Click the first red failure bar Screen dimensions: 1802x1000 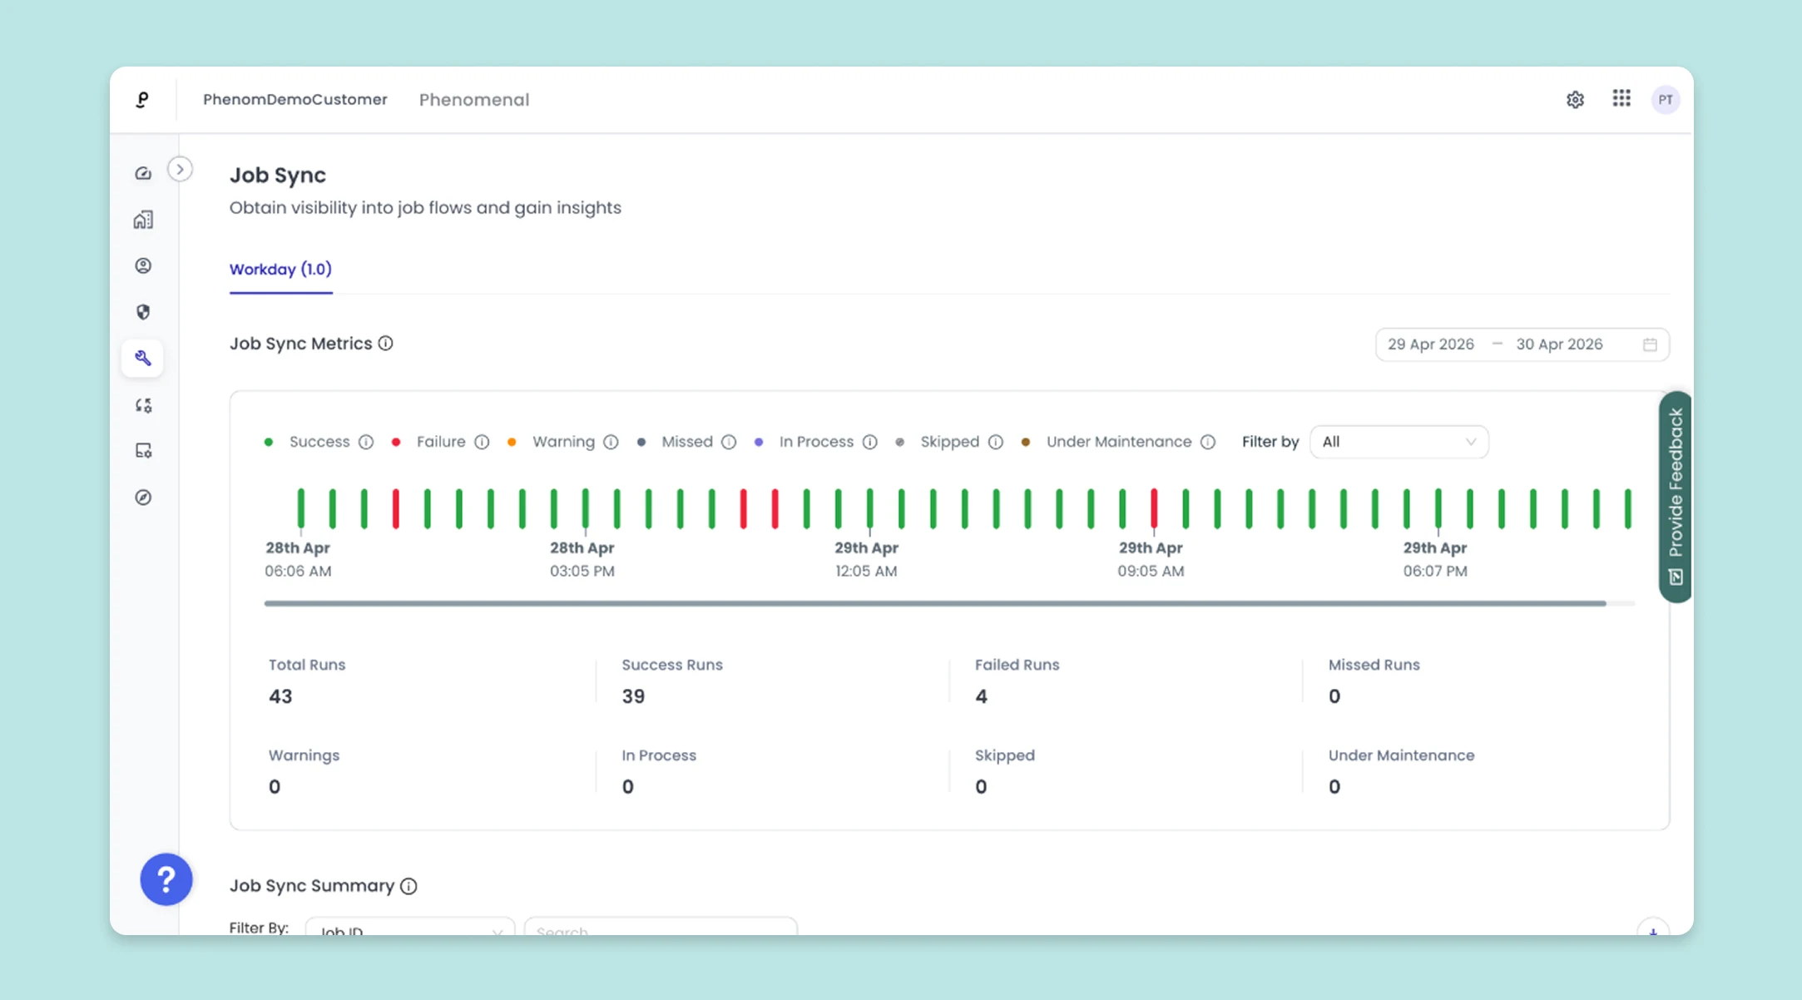(396, 508)
